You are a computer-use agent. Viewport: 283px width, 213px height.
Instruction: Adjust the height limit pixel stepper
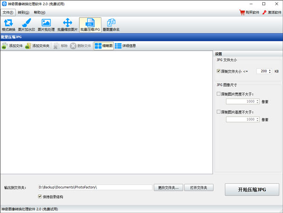tap(258, 119)
